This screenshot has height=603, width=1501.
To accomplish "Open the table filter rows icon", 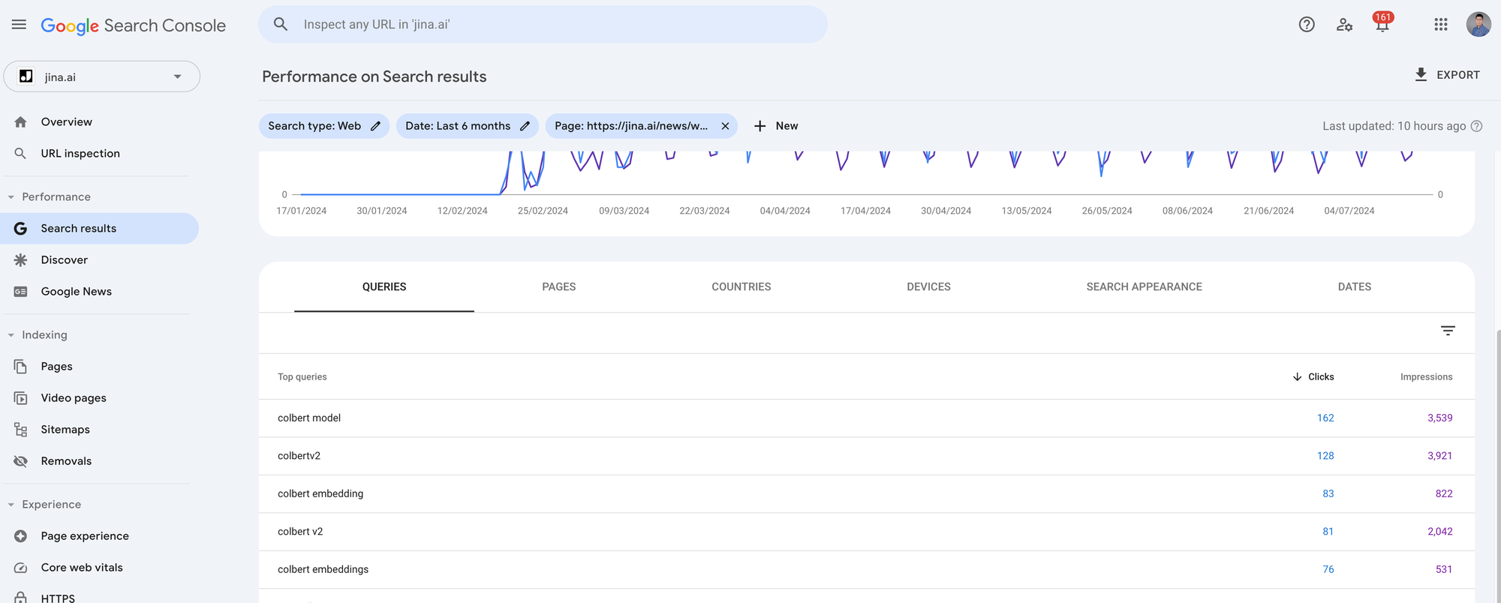I will [x=1448, y=331].
